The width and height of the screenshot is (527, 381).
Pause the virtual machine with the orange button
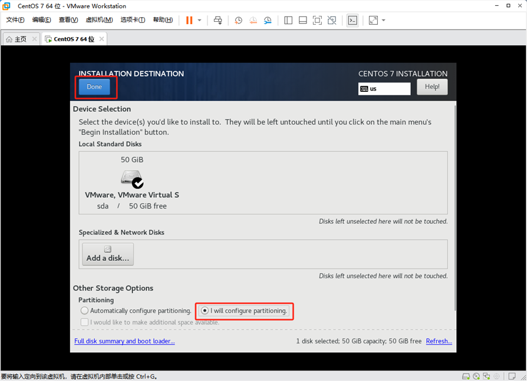pos(189,20)
